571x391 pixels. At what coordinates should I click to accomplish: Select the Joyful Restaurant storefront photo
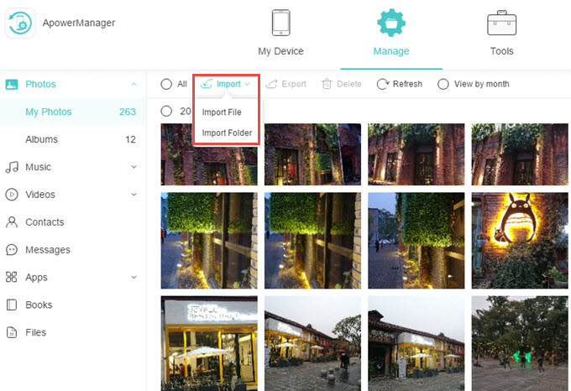tap(209, 343)
